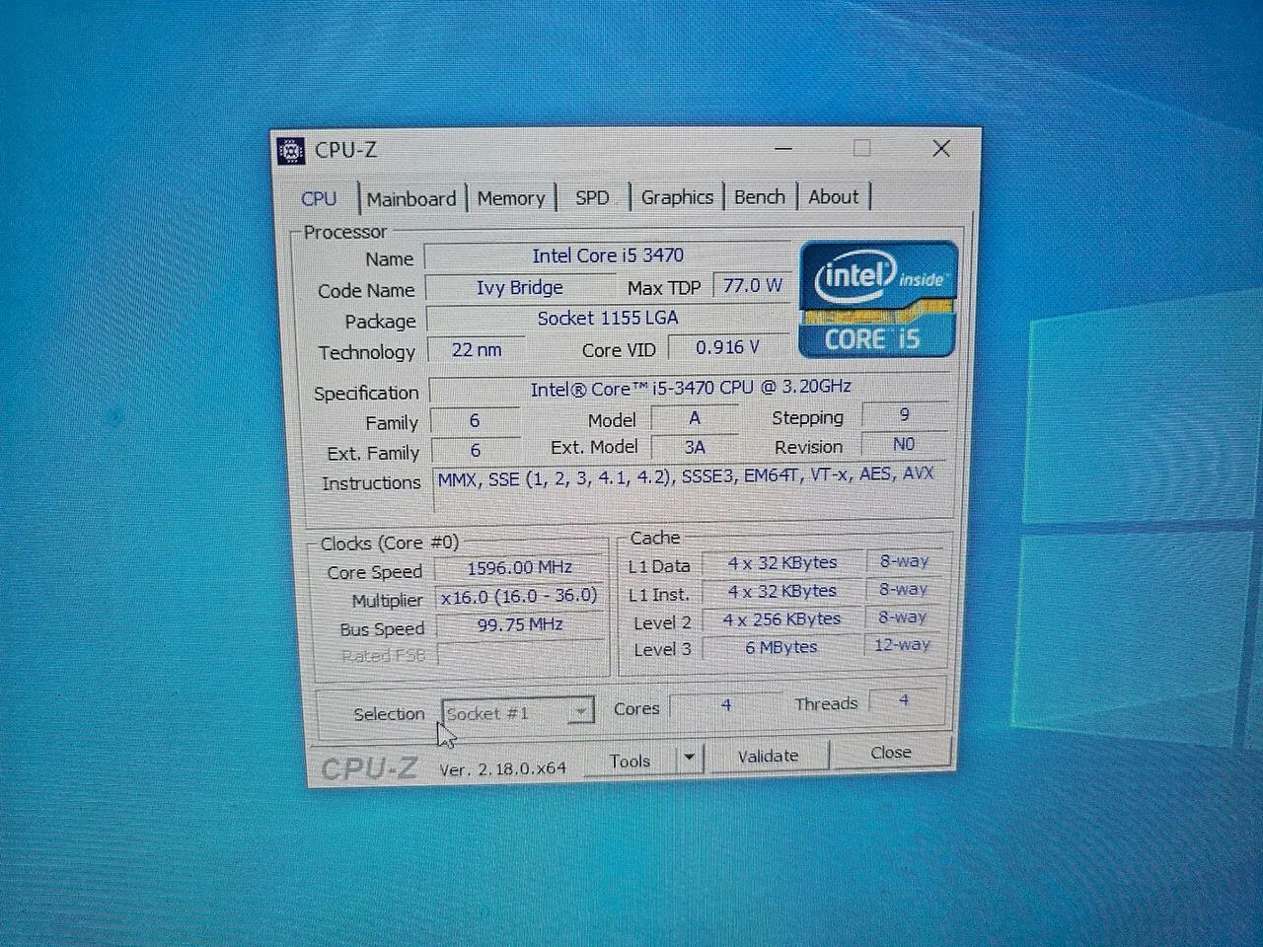Click the Close button
Screen dimensions: 1263x947
(x=891, y=752)
